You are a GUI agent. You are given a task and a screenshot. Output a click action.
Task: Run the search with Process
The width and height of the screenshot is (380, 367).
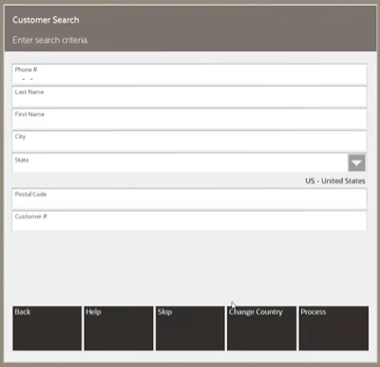[333, 328]
